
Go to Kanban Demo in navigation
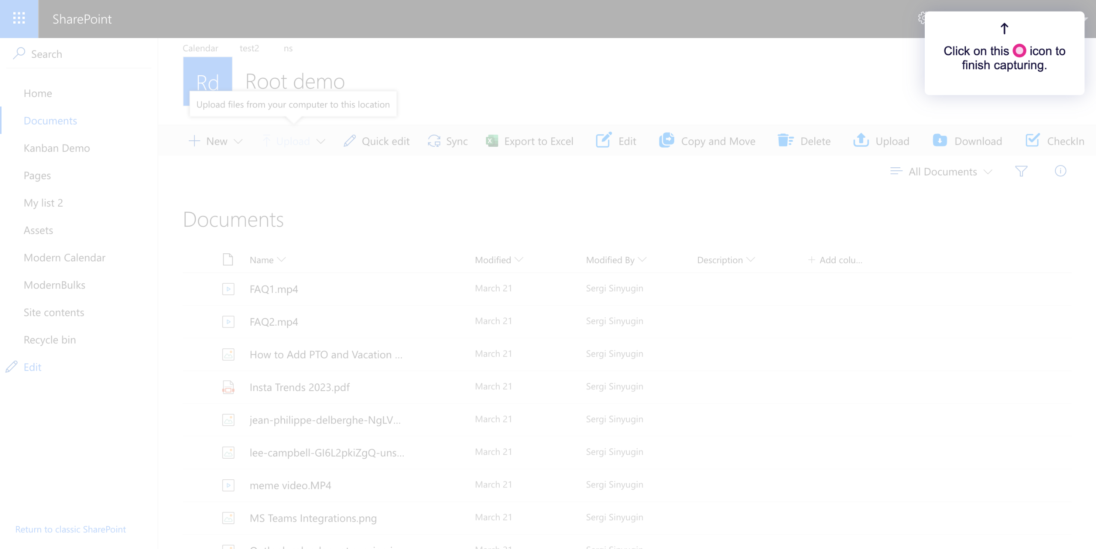coord(57,148)
